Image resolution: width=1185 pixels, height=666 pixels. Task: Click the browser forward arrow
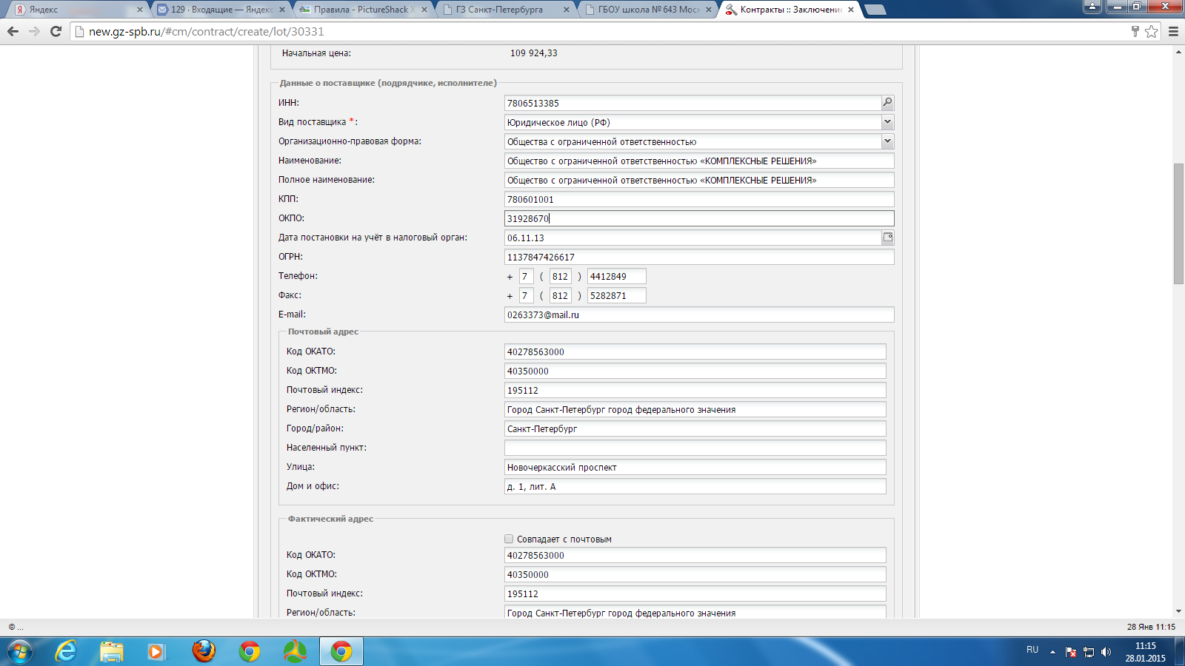tap(34, 31)
